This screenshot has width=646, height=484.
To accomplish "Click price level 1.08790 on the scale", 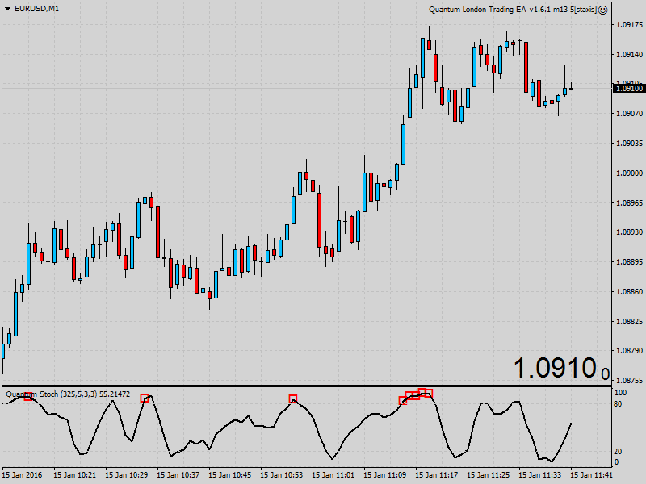I will pyautogui.click(x=629, y=351).
